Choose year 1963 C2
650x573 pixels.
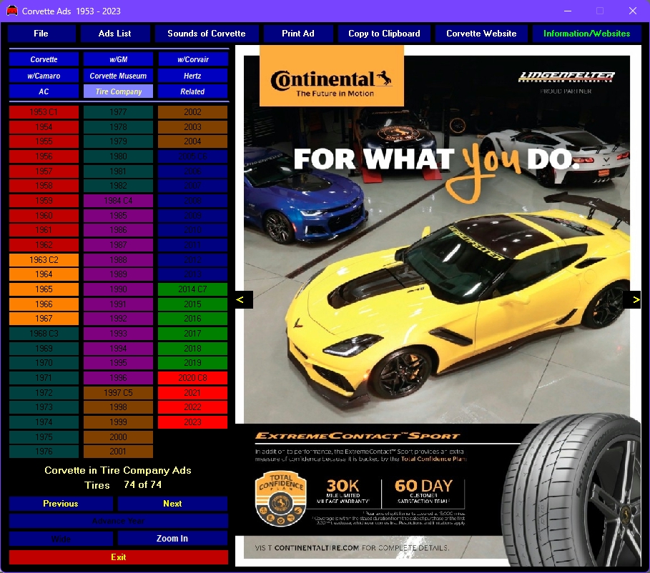click(x=44, y=260)
